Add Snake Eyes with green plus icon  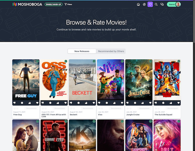click(66, 121)
